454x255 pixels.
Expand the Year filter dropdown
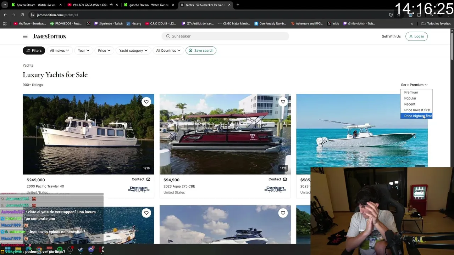(x=84, y=51)
